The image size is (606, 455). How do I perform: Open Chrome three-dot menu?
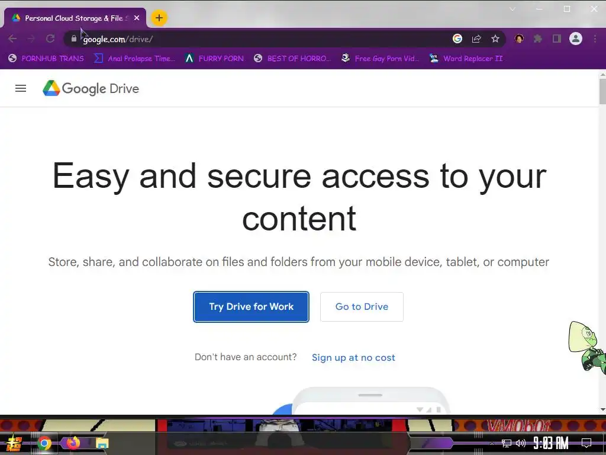[595, 39]
